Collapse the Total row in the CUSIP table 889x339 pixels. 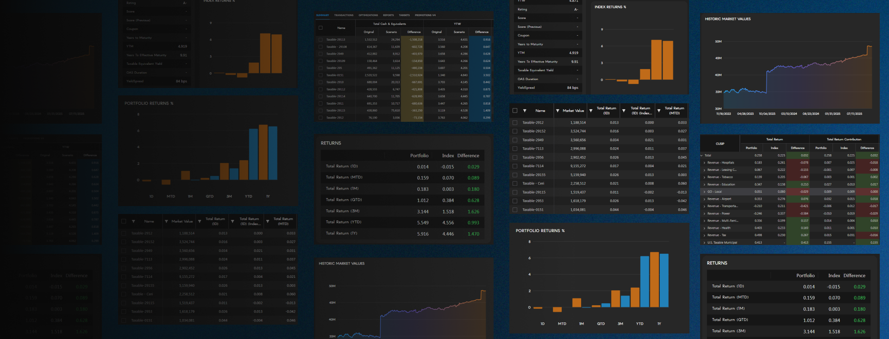click(701, 156)
